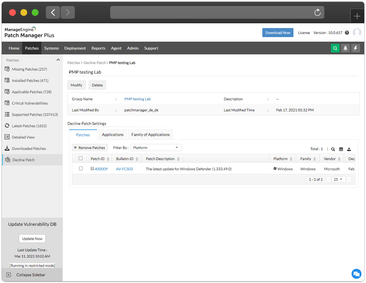Open the chat support bubble

(356, 274)
